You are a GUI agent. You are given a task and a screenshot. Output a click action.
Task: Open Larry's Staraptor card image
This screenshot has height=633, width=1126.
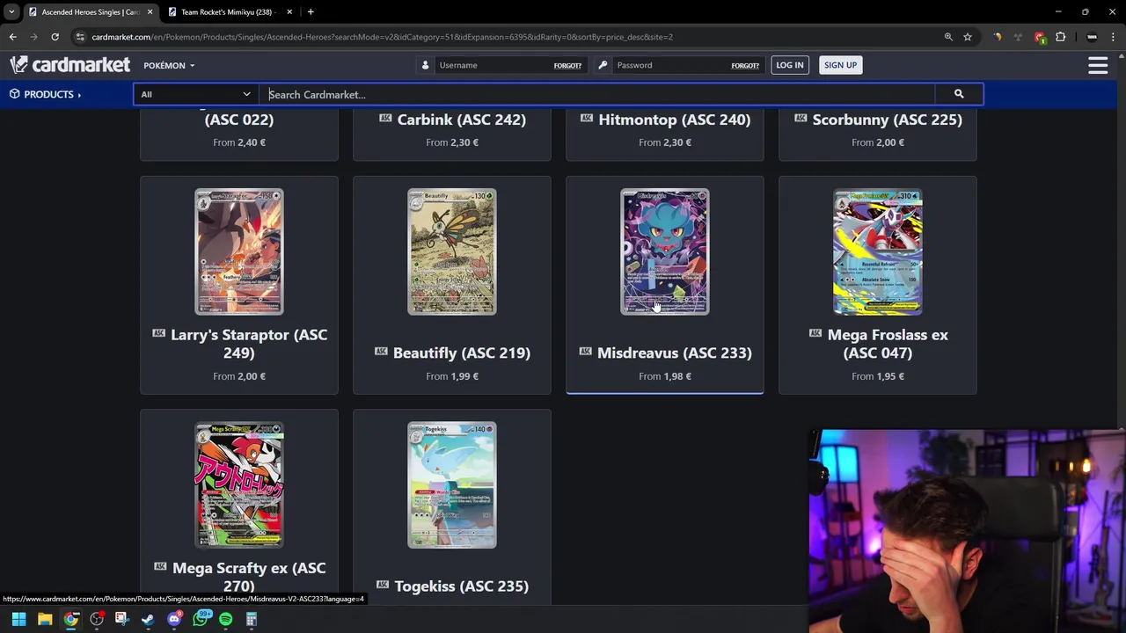coord(239,251)
